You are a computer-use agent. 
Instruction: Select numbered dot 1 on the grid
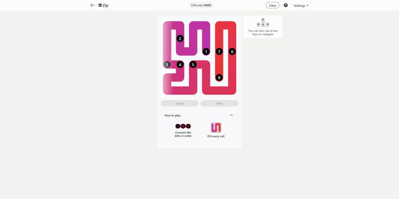(x=206, y=52)
